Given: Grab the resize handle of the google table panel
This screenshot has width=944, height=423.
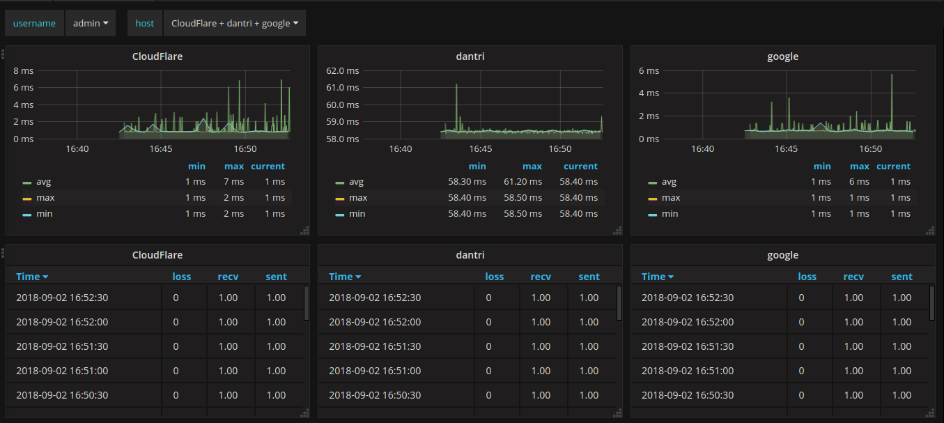Looking at the screenshot, I should [x=930, y=413].
